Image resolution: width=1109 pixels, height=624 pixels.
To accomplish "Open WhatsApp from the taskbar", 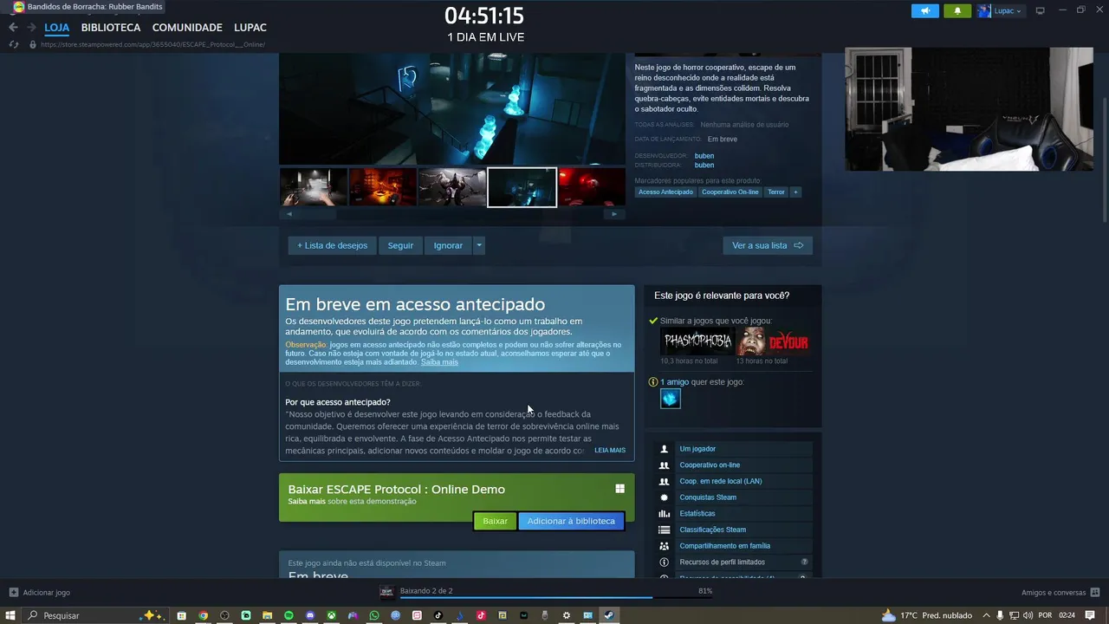I will point(374,615).
